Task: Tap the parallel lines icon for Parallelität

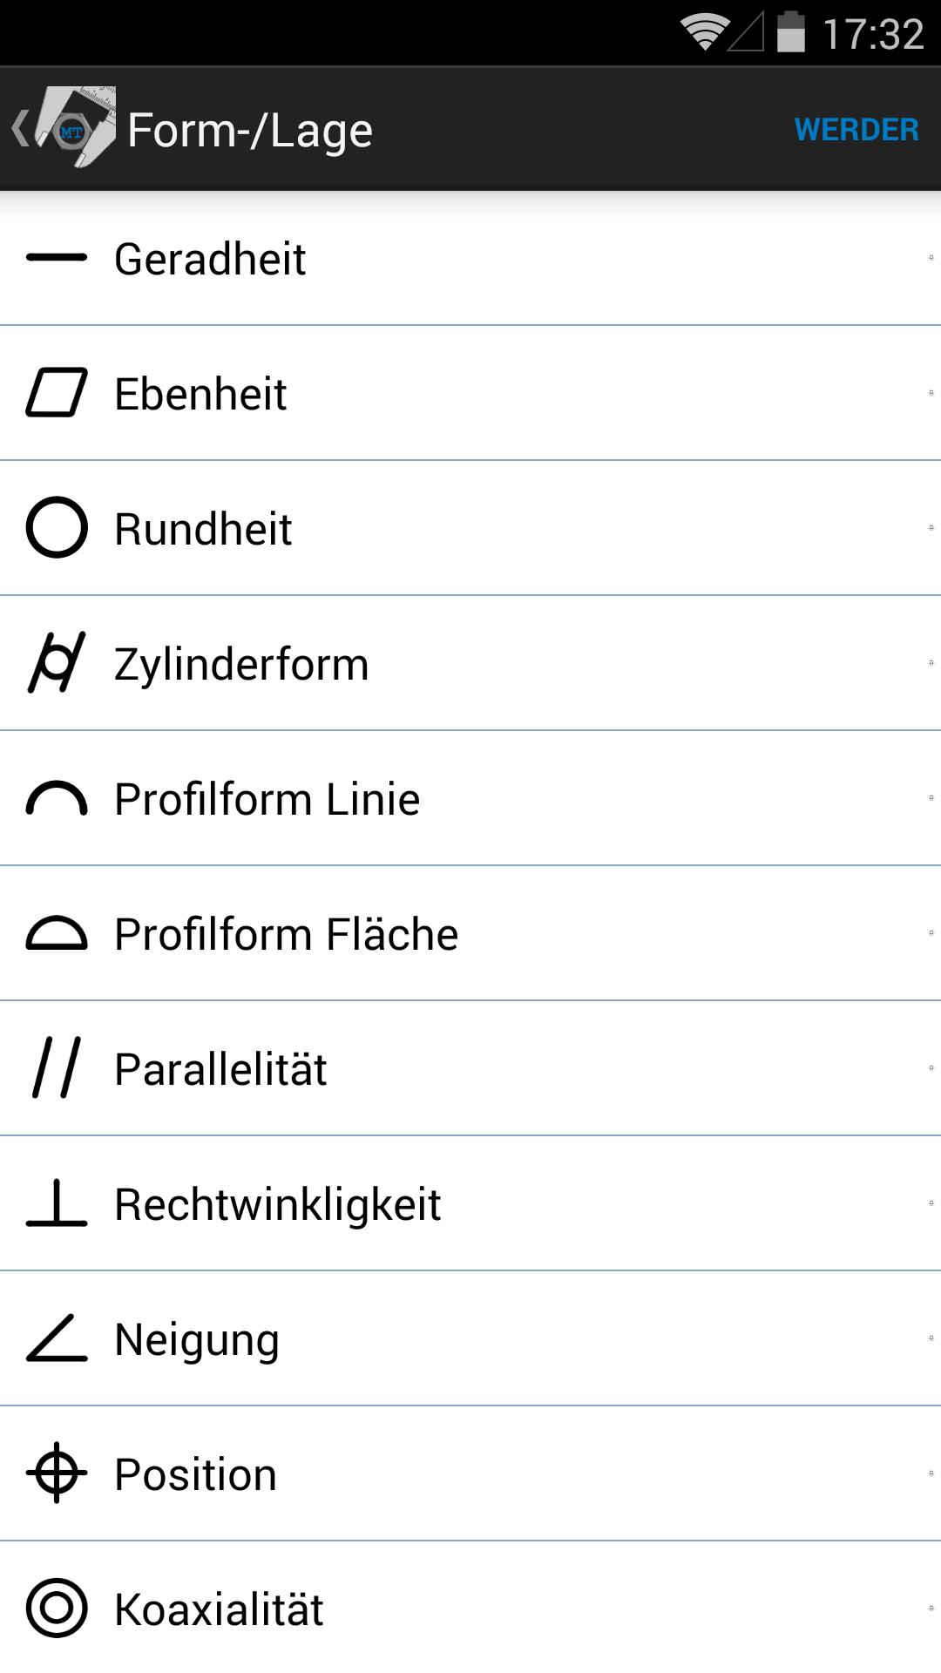Action: pyautogui.click(x=57, y=1067)
